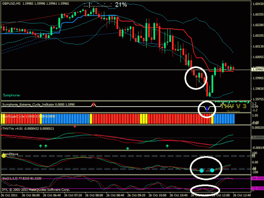
Task: Click the 1.59905 price axis label
Action: [258, 78]
